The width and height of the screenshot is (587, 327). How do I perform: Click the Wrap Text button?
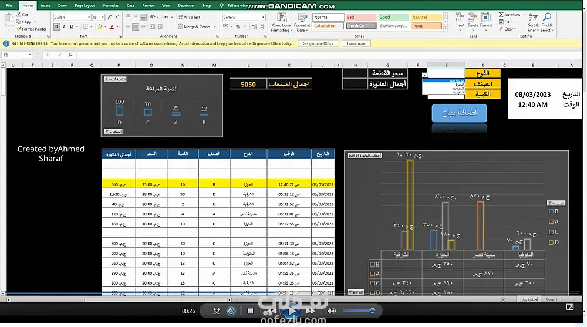point(190,17)
